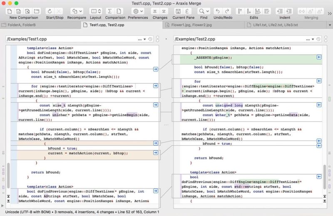Show the tab list dropdown arrow
Screen dimensions: 333x216
coord(330,25)
